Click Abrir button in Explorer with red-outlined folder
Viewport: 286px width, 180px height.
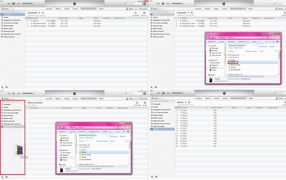click(222, 41)
